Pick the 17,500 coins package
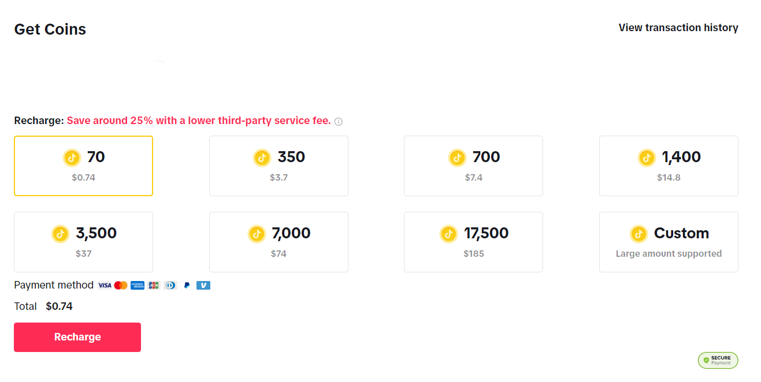Screen dimensions: 761x382 473,242
